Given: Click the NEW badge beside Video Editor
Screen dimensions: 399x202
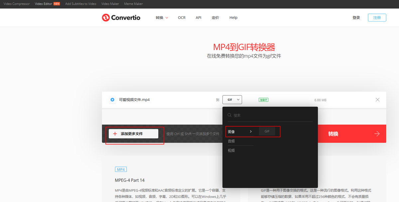Looking at the screenshot, I should (57, 4).
